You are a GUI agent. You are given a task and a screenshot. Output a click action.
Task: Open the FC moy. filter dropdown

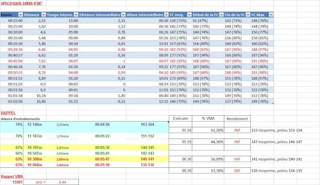coord(189,15)
